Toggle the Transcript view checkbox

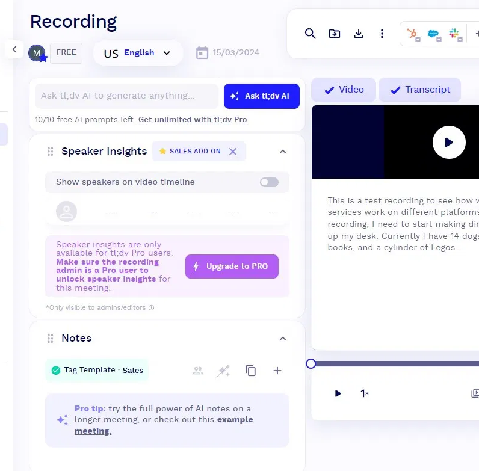(420, 90)
